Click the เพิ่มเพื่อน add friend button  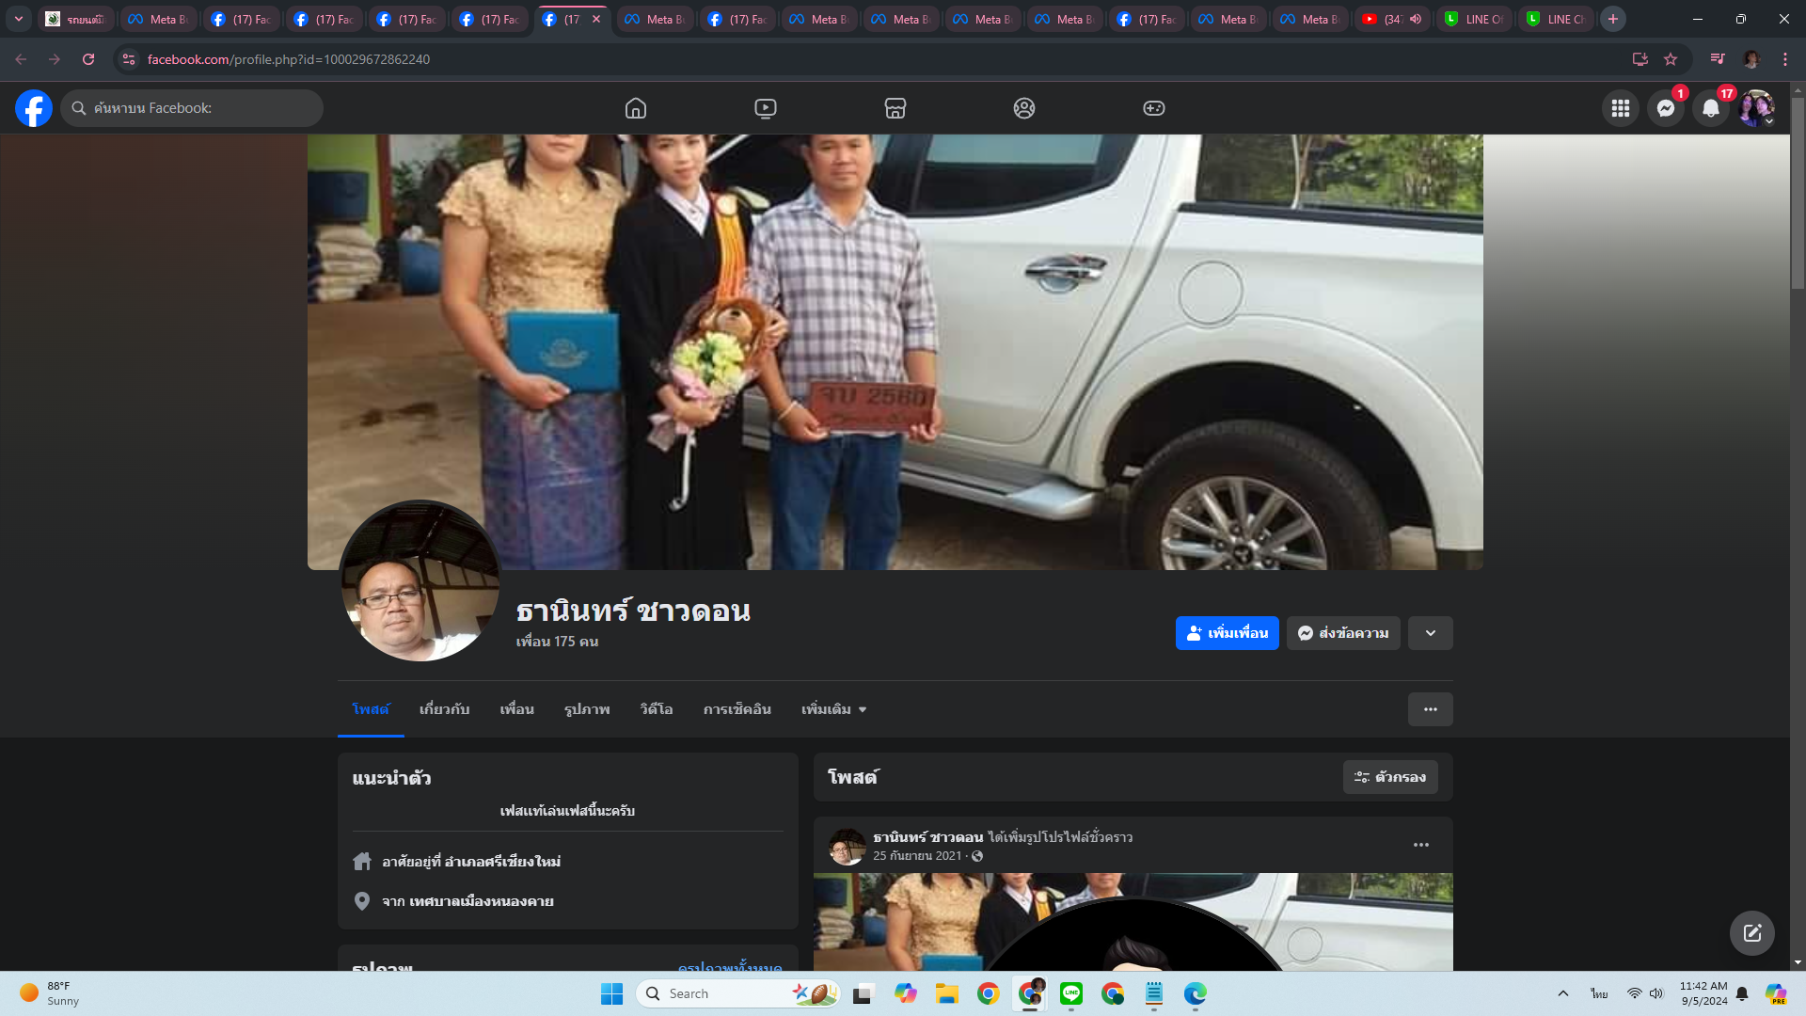click(x=1227, y=633)
